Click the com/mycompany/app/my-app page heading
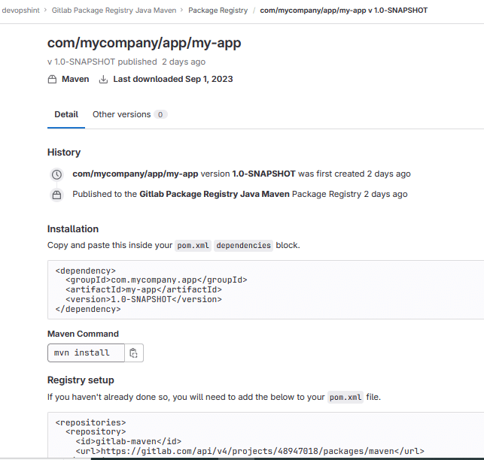Viewport: 484px width, 460px height. [x=145, y=43]
